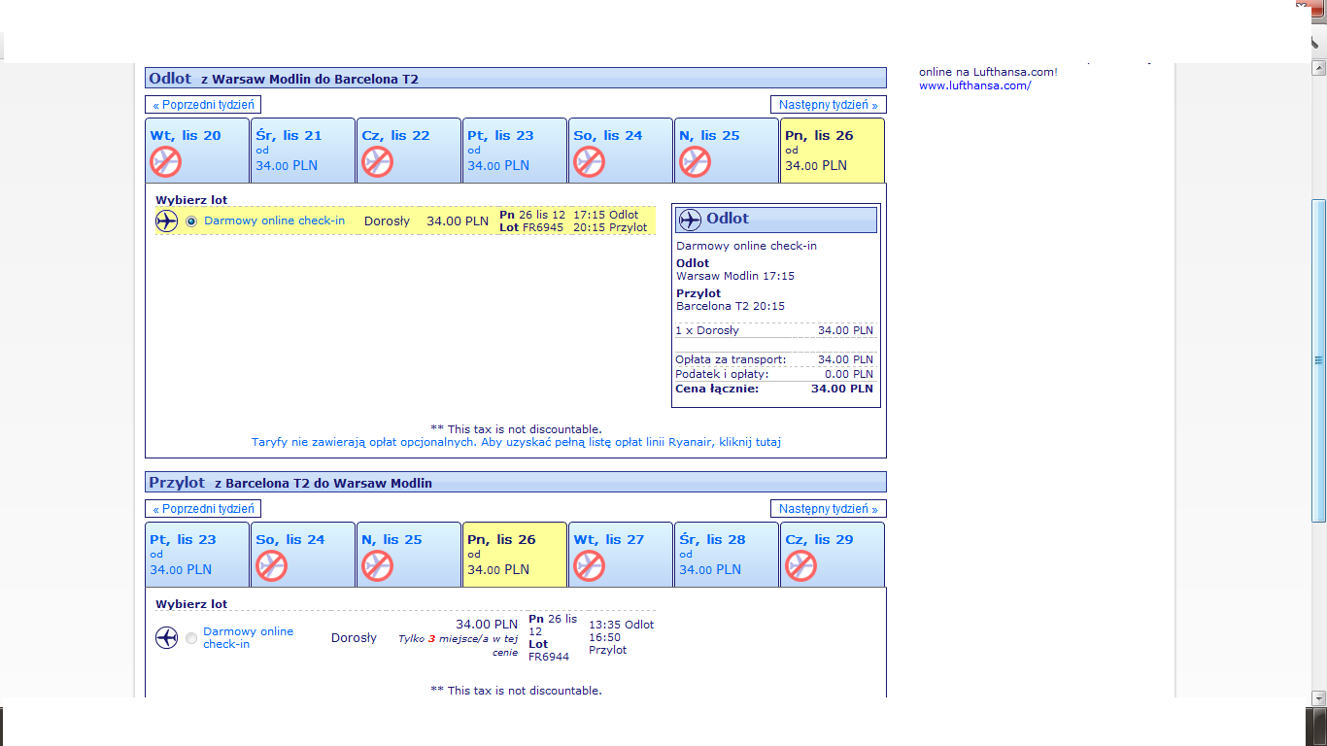Open the return Pt, lis 23 date tab

tap(197, 555)
